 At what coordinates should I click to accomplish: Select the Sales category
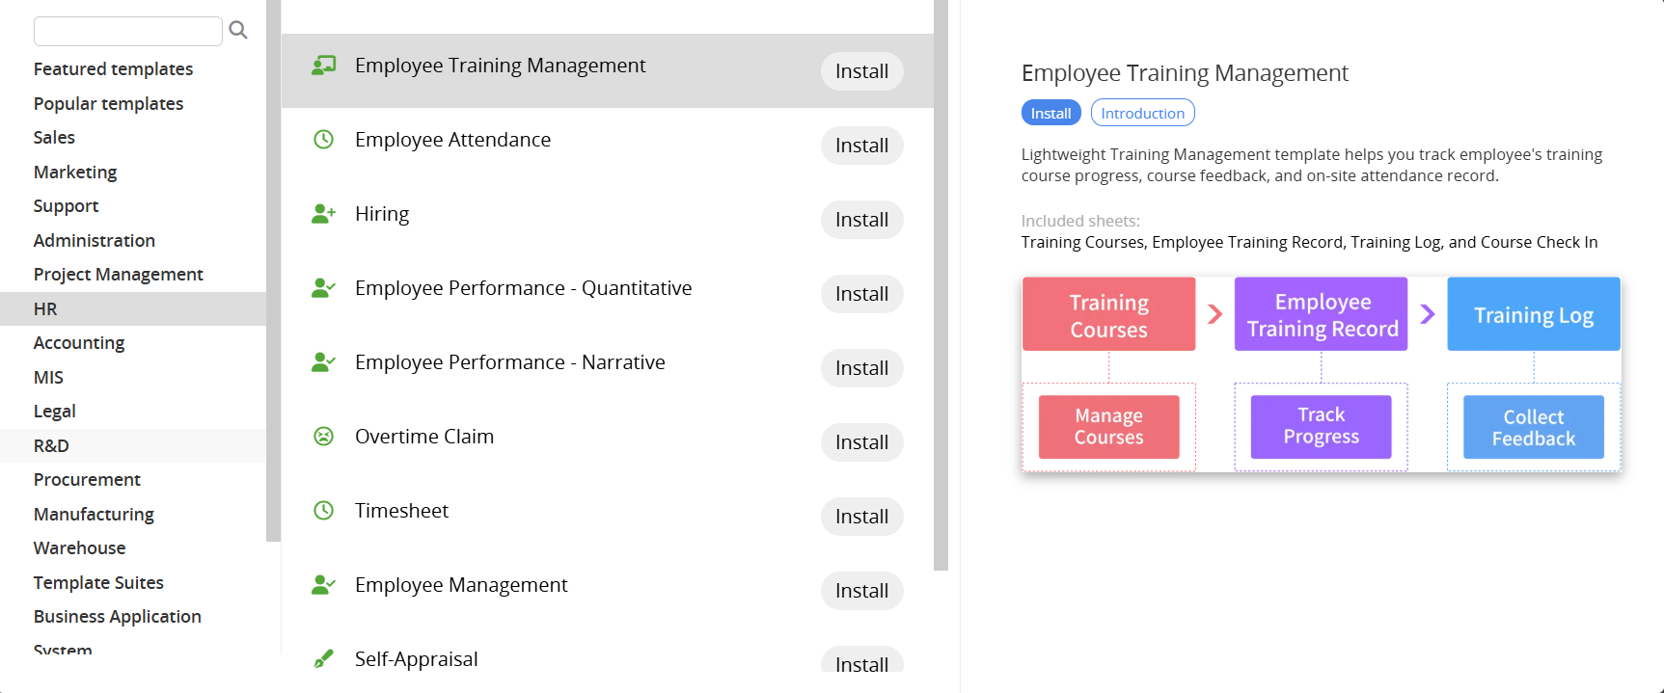pyautogui.click(x=54, y=138)
